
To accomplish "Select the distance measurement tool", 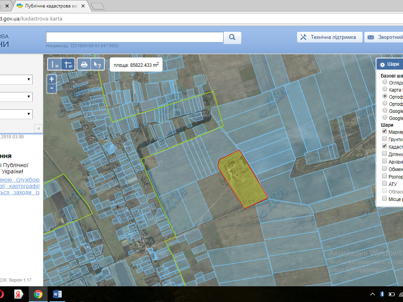I will [x=55, y=64].
